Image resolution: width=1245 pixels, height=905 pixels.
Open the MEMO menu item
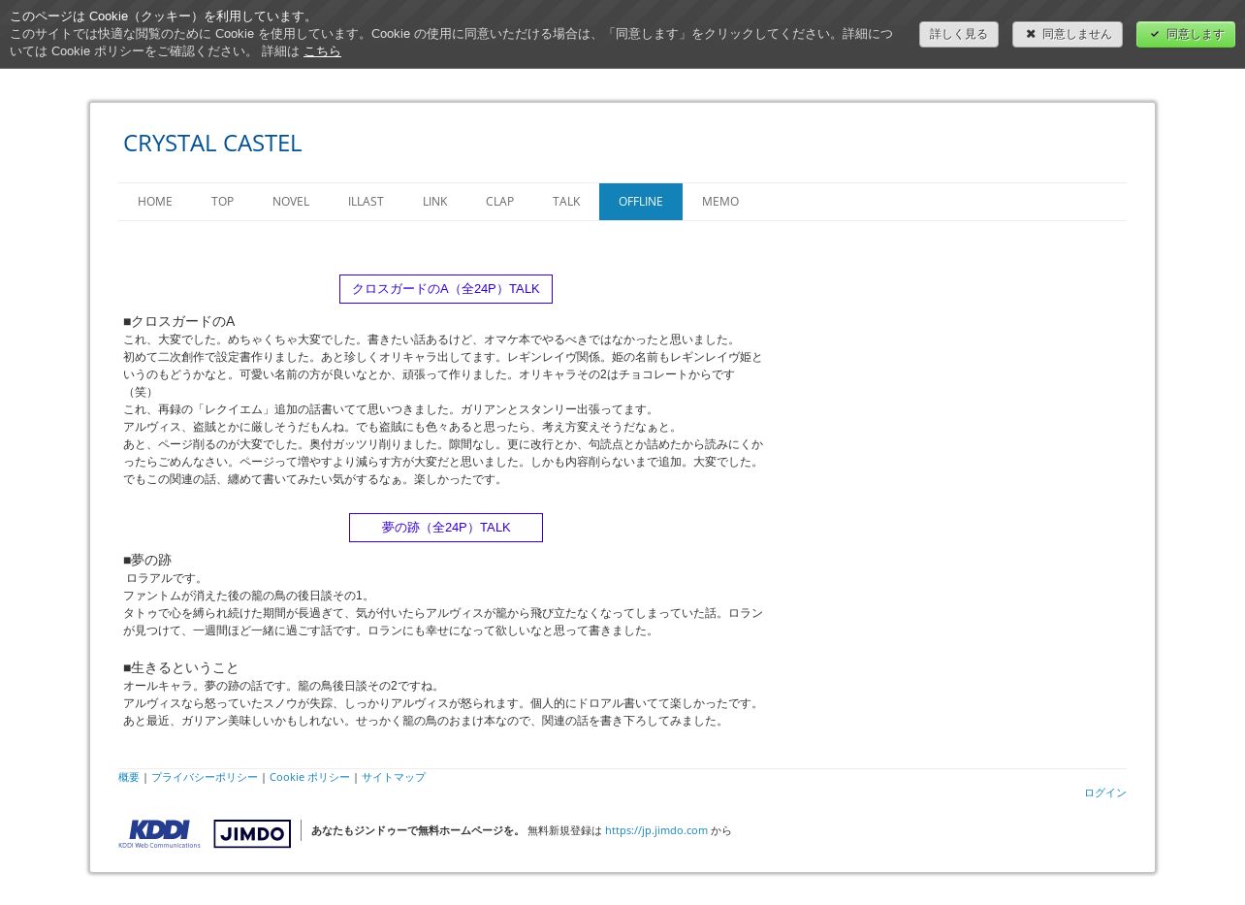[720, 202]
